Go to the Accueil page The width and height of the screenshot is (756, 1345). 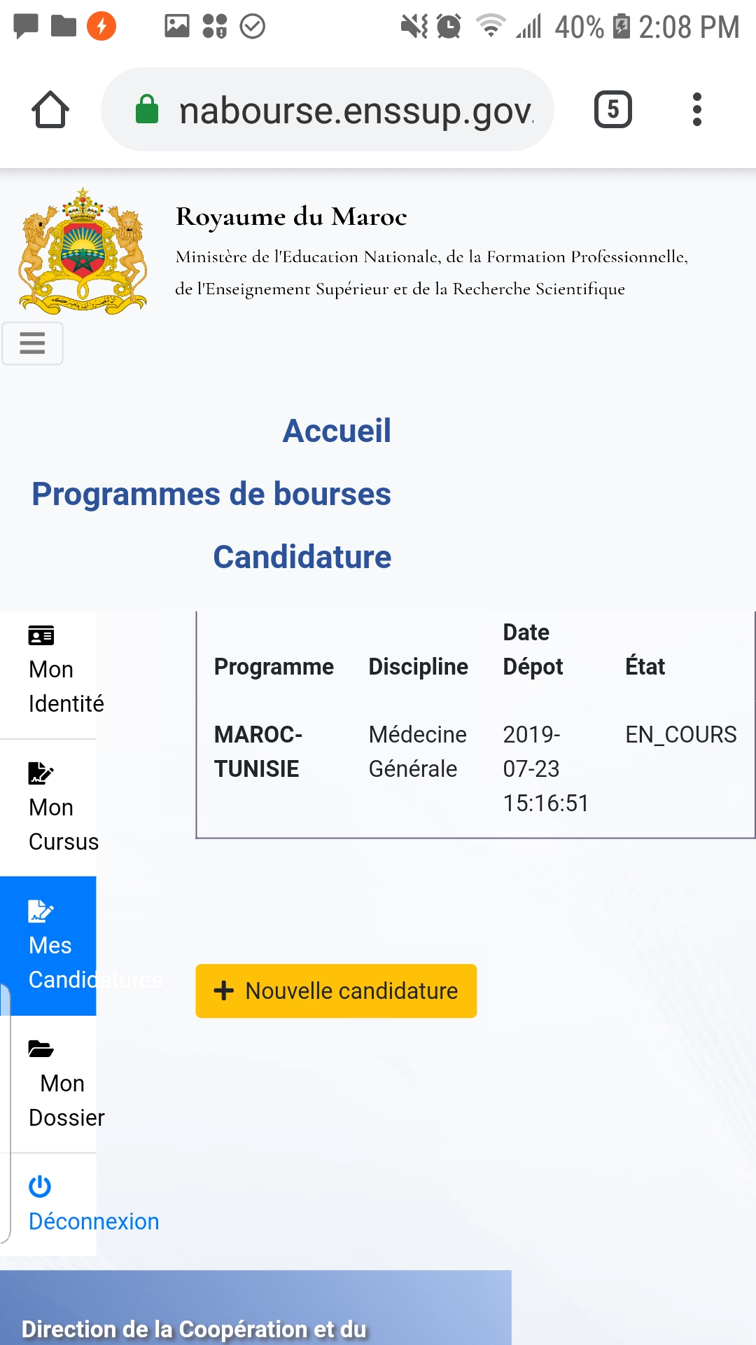337,431
